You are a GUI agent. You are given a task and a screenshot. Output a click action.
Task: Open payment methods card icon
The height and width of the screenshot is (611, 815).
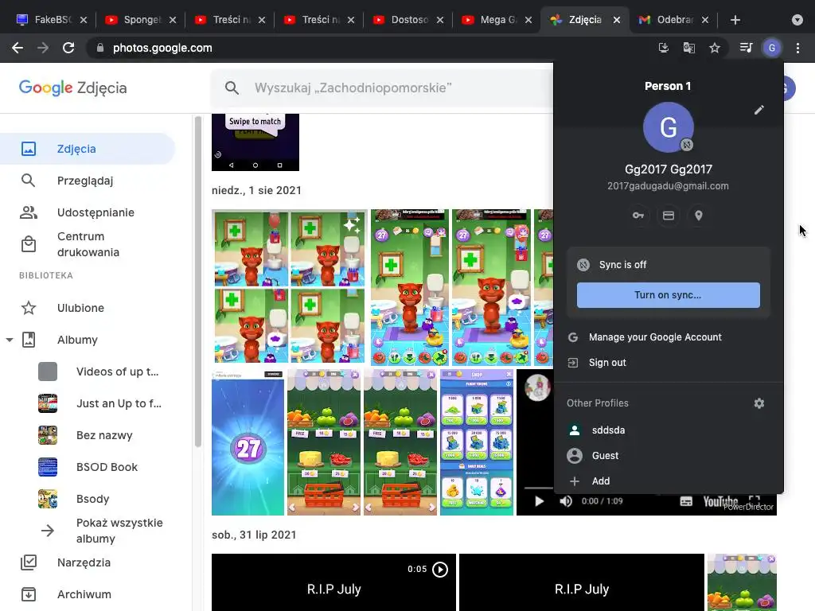[669, 215]
